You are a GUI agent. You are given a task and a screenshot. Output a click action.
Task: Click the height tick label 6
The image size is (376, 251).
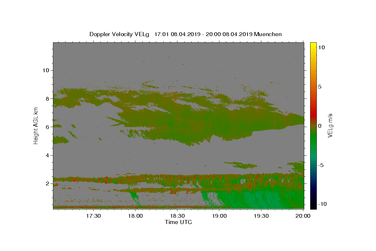point(48,127)
